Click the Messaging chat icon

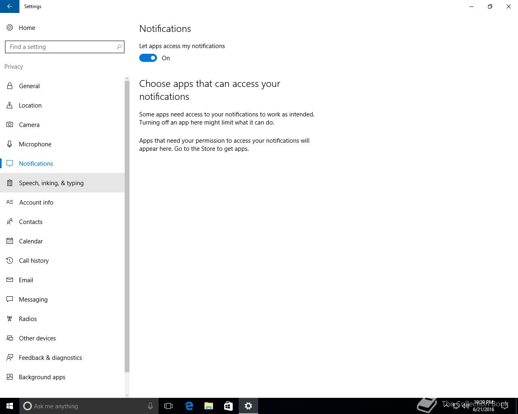click(10, 299)
